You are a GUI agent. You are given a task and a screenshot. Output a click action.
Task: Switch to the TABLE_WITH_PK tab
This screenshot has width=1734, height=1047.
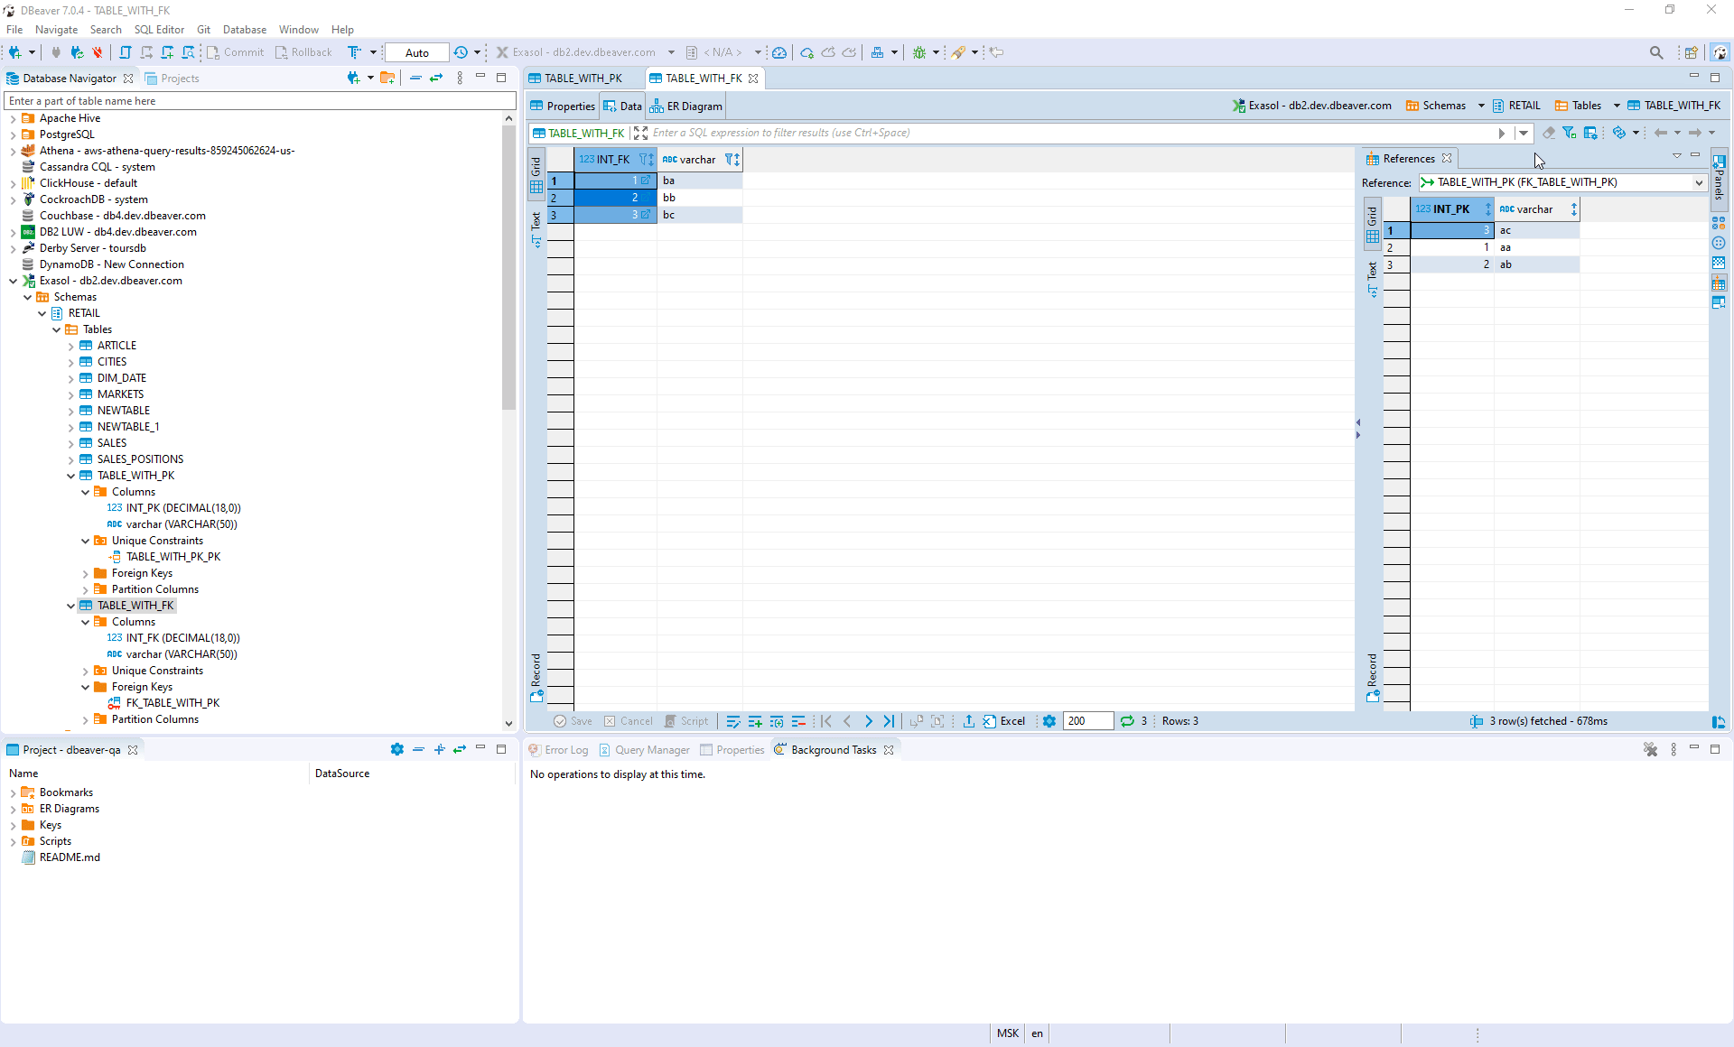tap(583, 78)
